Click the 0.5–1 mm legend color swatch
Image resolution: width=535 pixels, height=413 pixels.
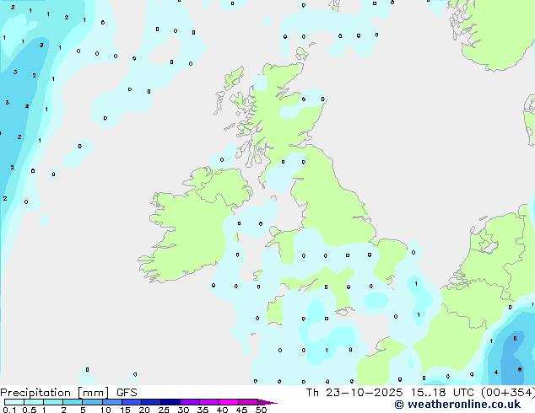(x=34, y=402)
